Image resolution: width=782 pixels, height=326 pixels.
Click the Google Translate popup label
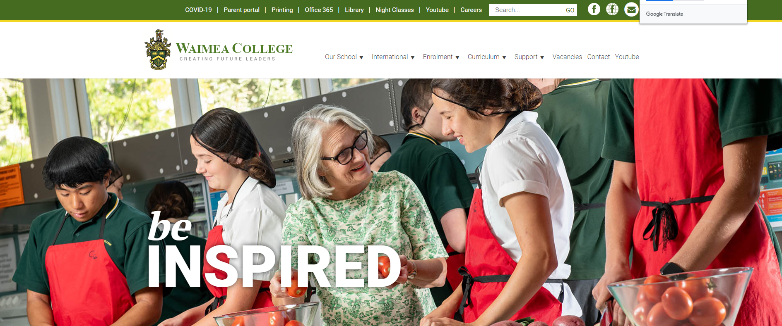click(x=664, y=14)
